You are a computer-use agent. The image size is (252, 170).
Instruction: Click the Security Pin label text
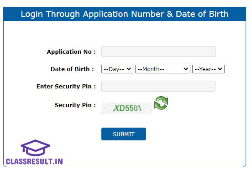(x=75, y=105)
